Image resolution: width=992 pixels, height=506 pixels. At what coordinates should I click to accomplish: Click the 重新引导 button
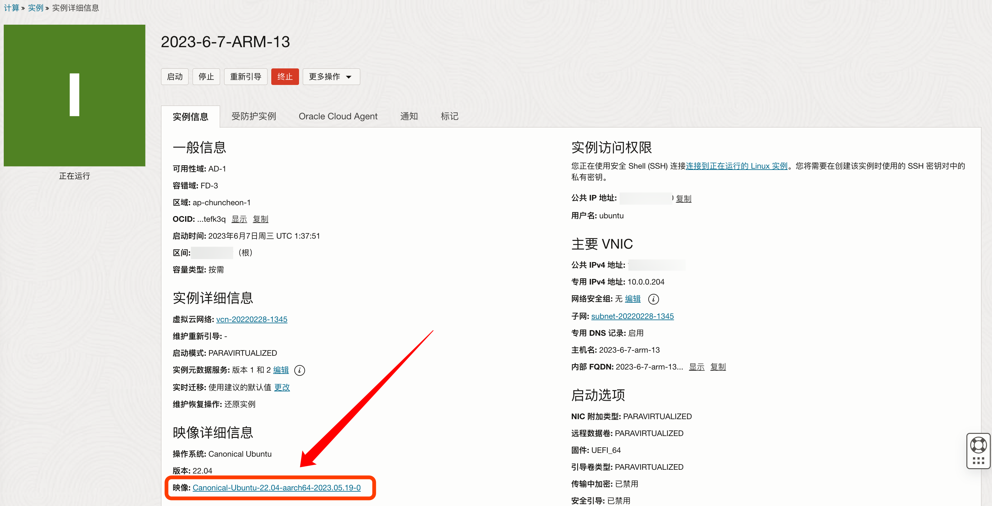[x=246, y=77]
